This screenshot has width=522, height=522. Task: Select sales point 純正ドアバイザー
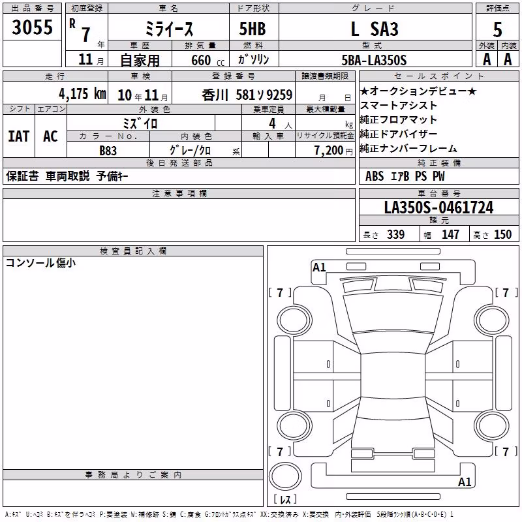pyautogui.click(x=398, y=134)
